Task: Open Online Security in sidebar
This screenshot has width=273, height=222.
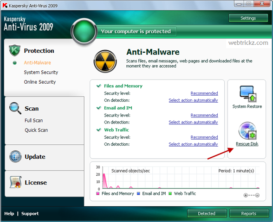Action: (x=40, y=82)
